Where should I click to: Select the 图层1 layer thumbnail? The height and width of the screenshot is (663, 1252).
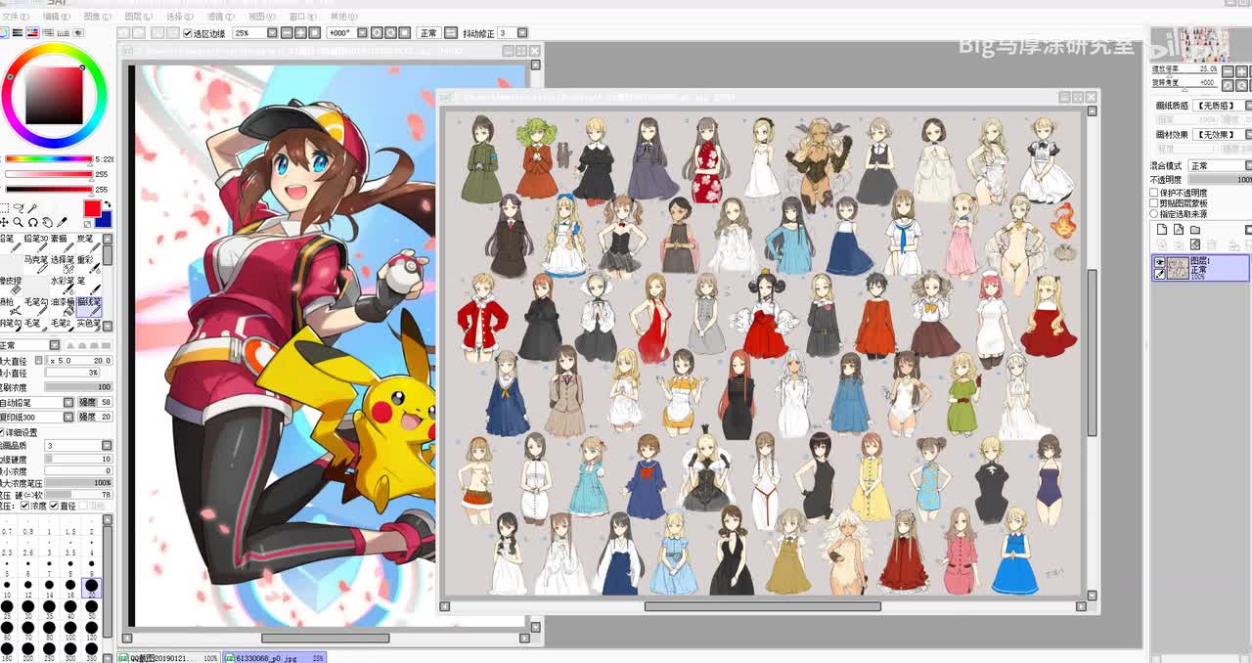click(x=1177, y=268)
